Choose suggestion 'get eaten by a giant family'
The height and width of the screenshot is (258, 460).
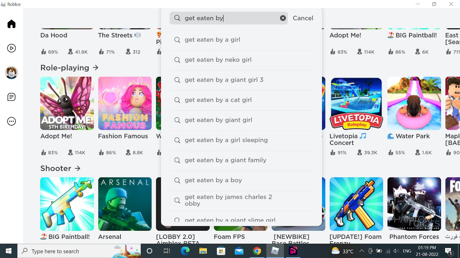tap(241, 160)
